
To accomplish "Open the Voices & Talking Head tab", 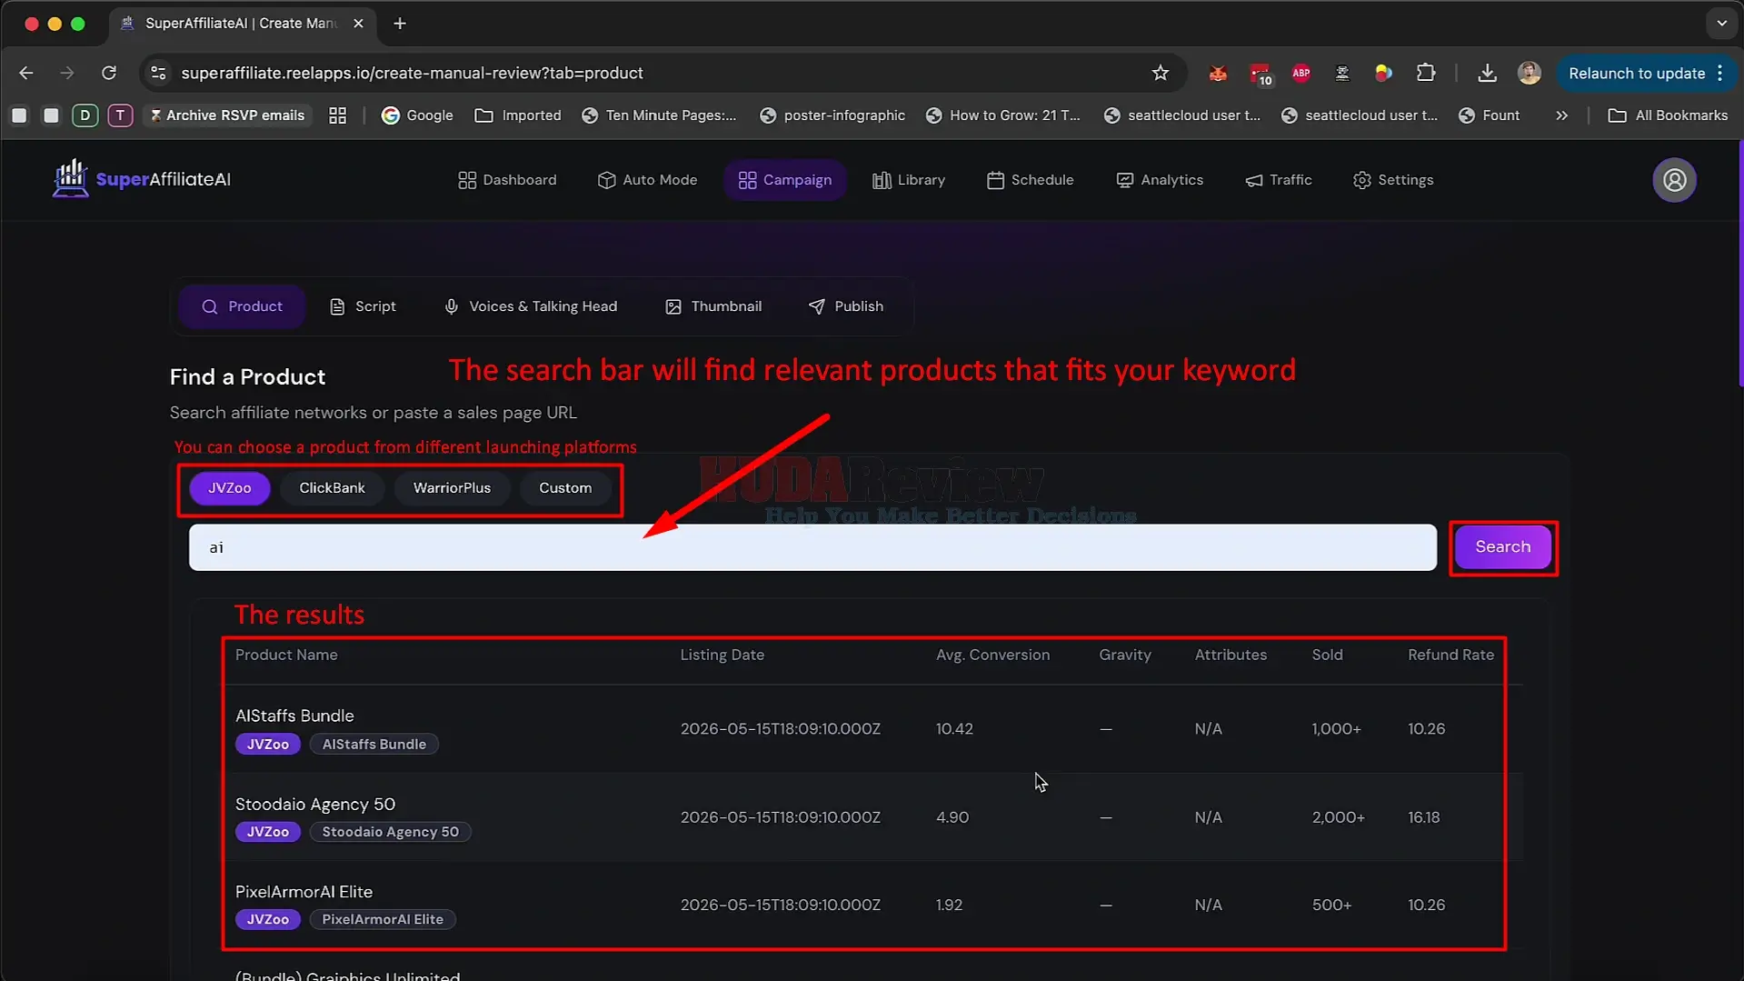I will point(531,306).
